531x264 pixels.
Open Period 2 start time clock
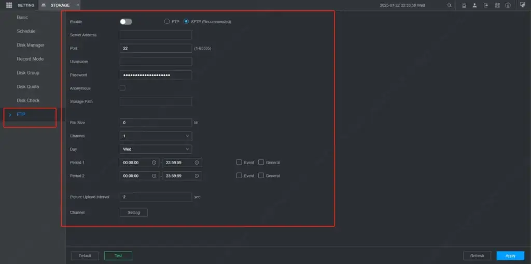click(x=153, y=176)
